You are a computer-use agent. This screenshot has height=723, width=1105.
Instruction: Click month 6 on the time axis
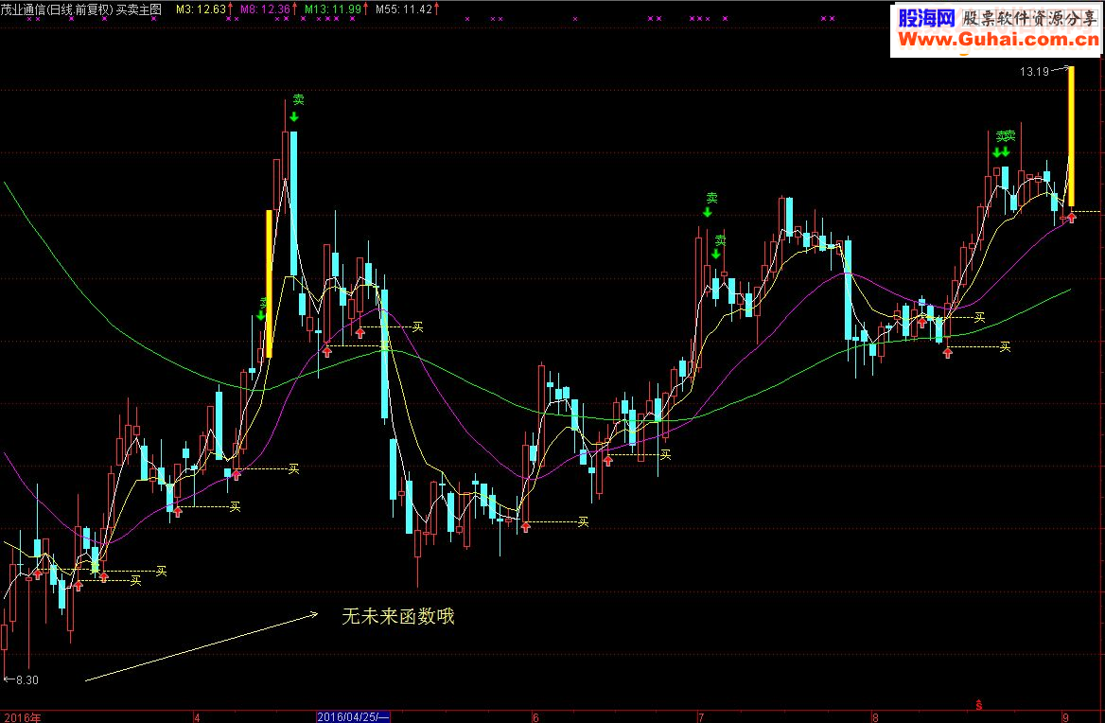[535, 717]
